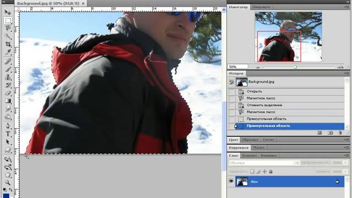Toggle lock image pixels brush icon

tap(258, 172)
